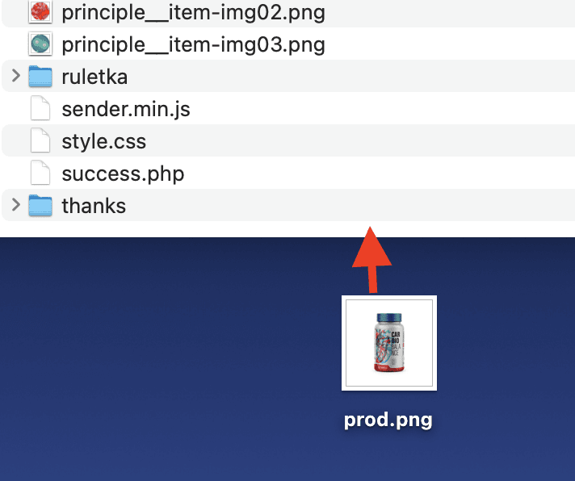575x481 pixels.
Task: Click the red principle__item-img02.png thumbnail icon
Action: [40, 12]
